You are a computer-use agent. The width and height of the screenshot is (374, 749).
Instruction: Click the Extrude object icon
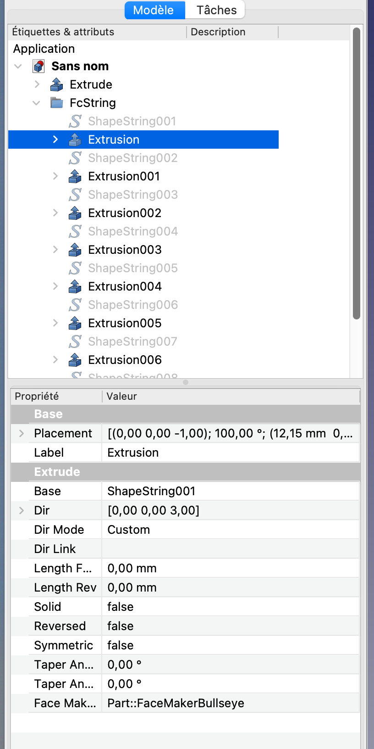57,84
